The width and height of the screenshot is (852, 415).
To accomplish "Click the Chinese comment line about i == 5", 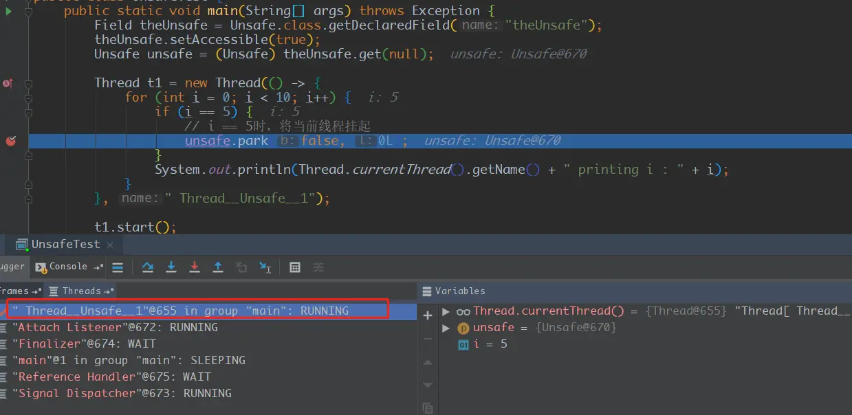I will pos(278,126).
